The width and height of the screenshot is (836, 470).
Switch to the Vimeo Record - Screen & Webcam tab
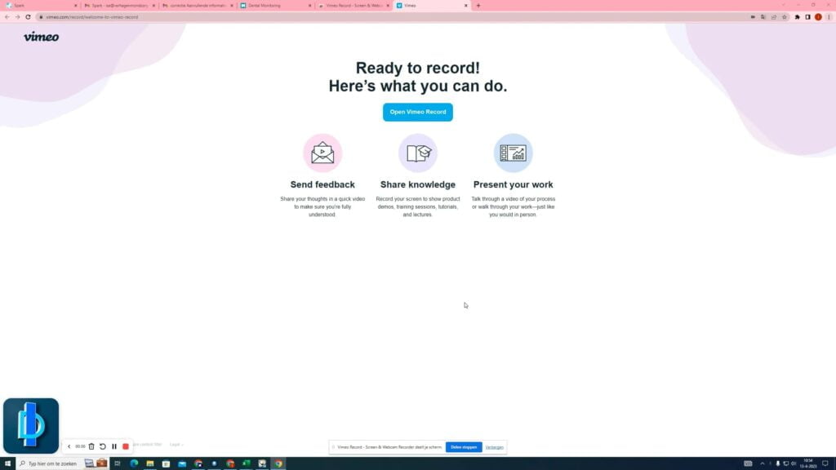coord(353,6)
